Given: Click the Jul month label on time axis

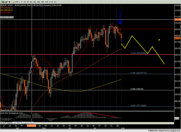Looking at the screenshot, I should pos(95,128).
